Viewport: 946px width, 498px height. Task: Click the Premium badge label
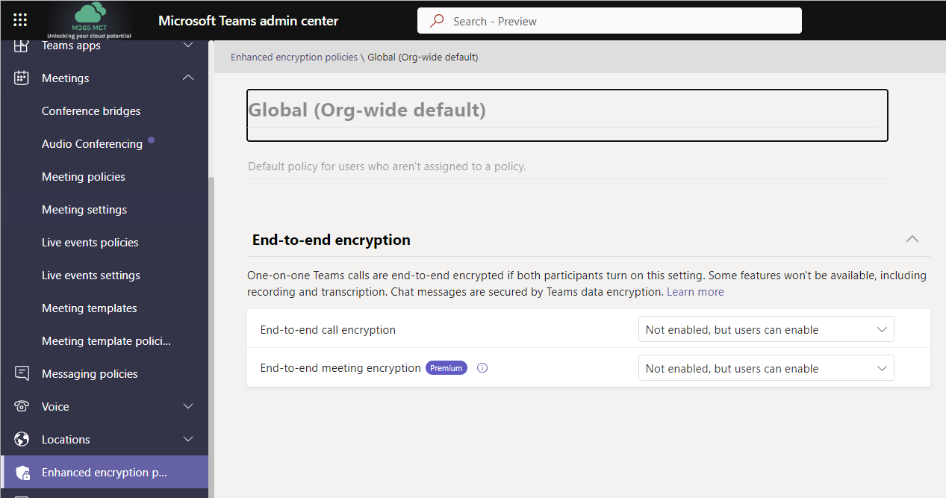click(x=446, y=367)
